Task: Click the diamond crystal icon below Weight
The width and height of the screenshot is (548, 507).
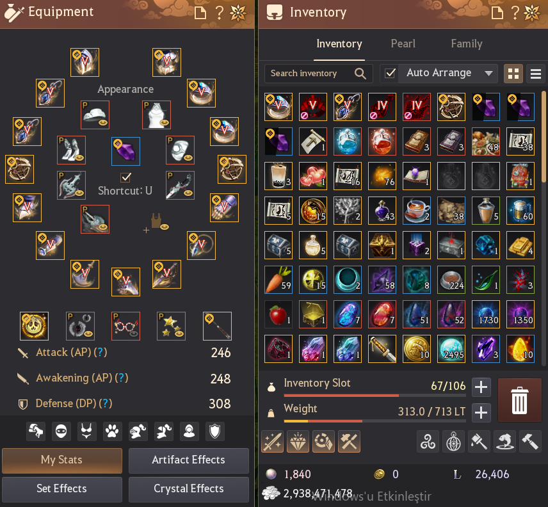Action: point(298,442)
